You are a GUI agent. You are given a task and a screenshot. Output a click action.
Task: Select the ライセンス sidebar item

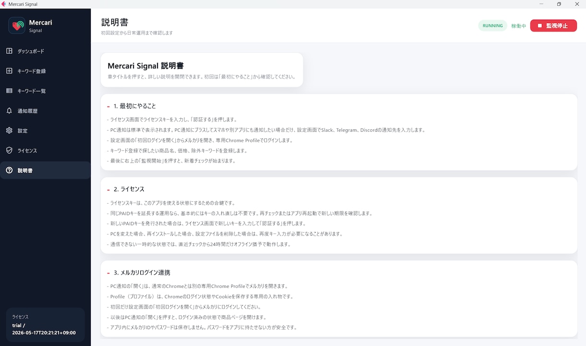(45, 150)
